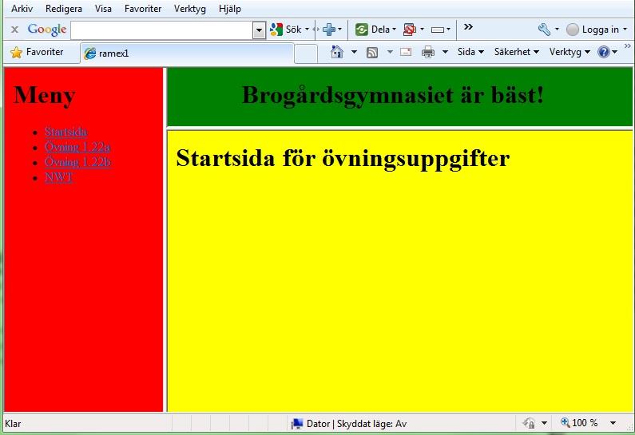
Task: Close the Google toolbar with the X
Action: coord(14,30)
